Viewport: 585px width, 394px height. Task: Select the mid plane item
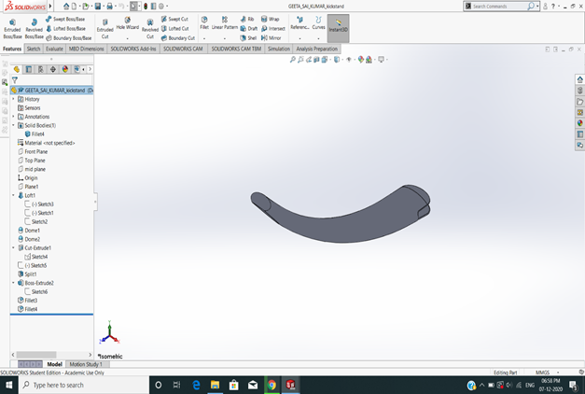point(32,169)
